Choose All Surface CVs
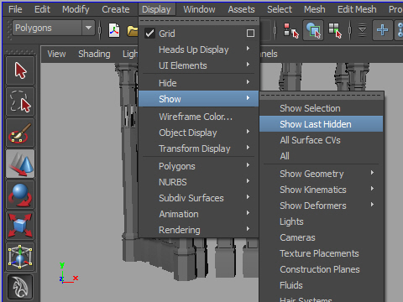This screenshot has height=302, width=403. 322,140
